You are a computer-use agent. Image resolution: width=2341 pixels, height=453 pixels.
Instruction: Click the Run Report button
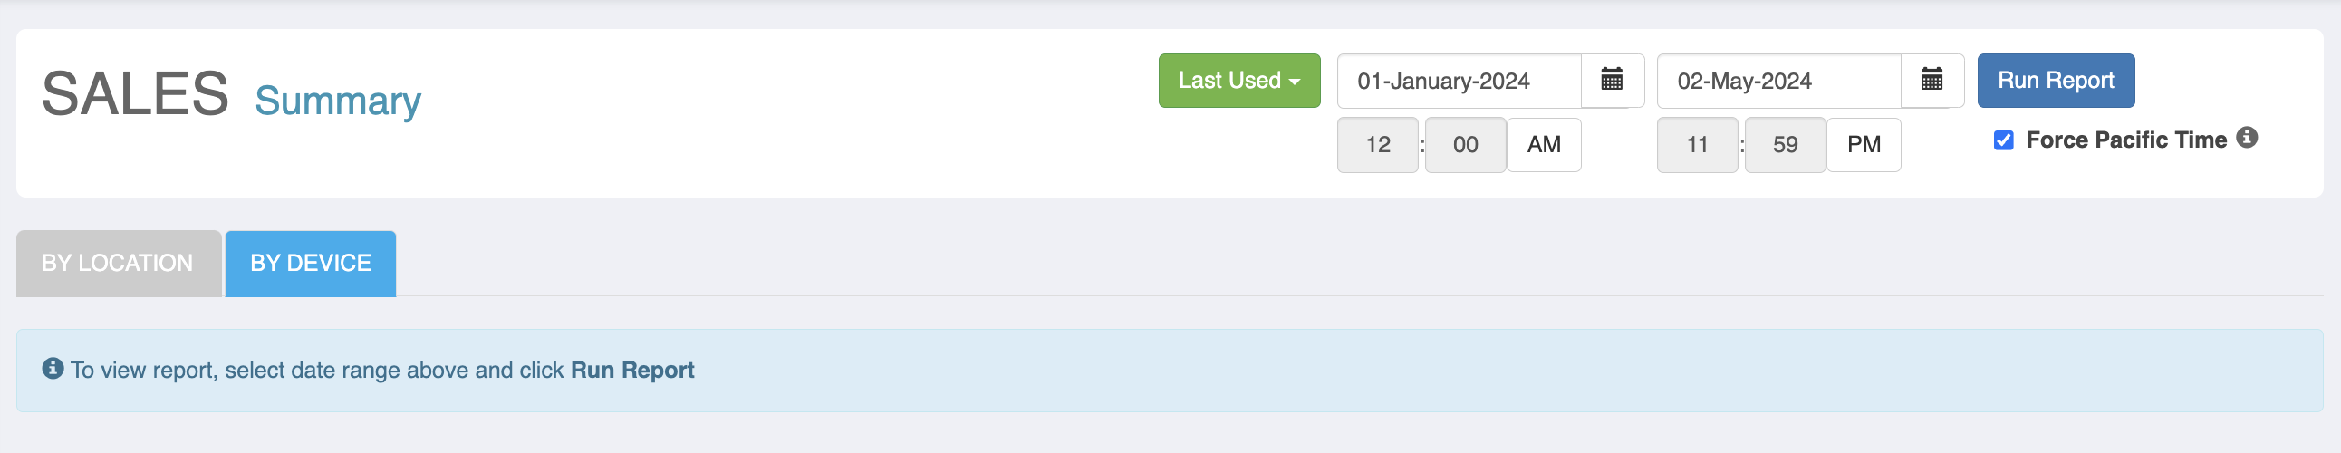pos(2056,80)
